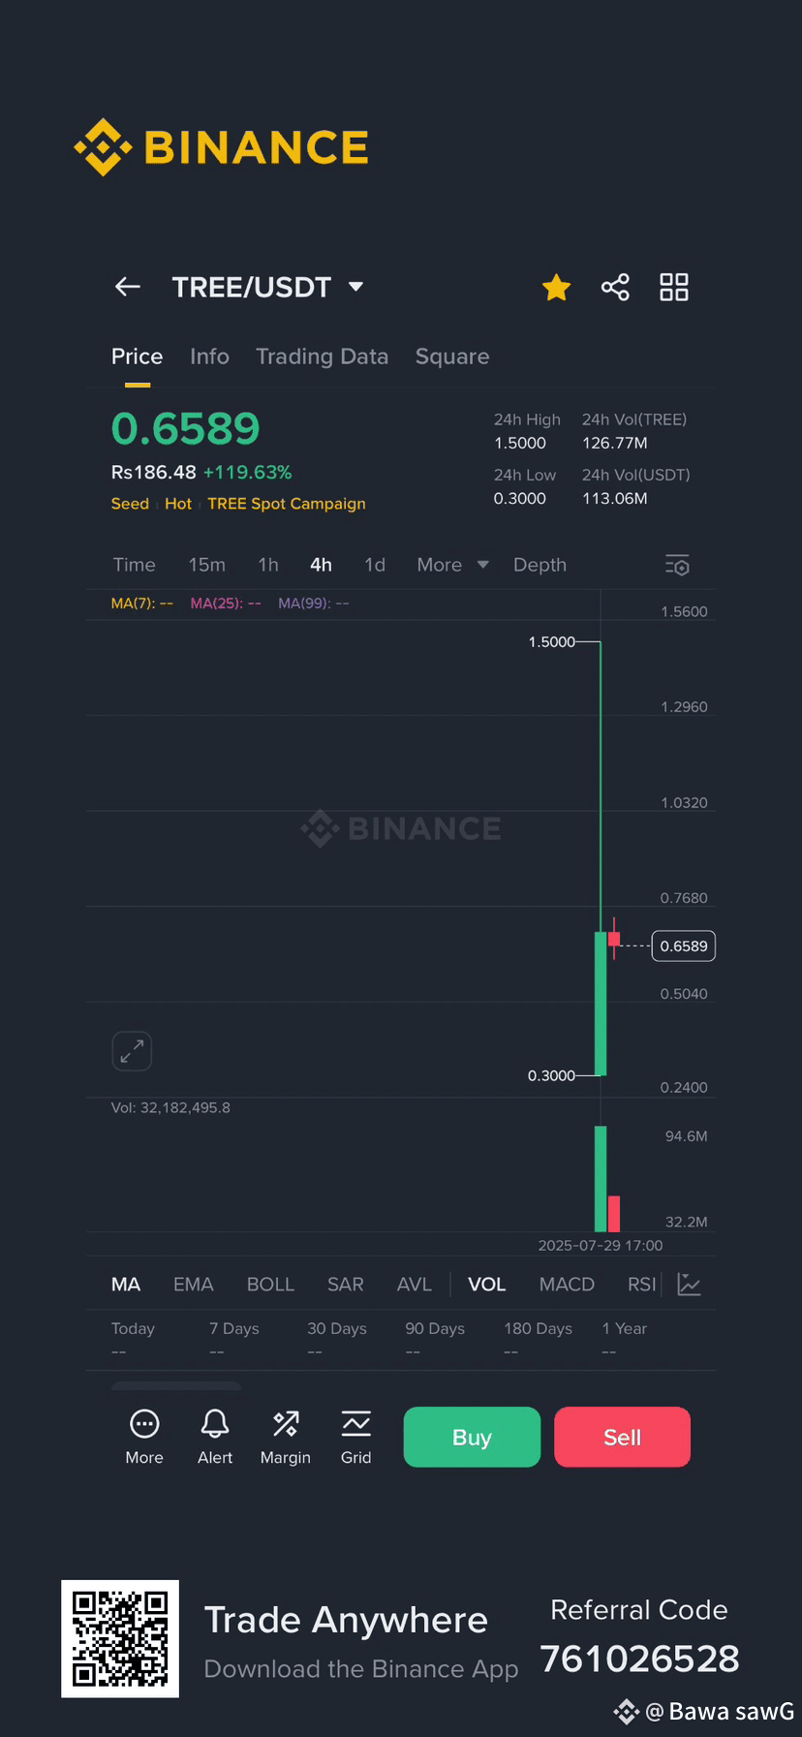The width and height of the screenshot is (802, 1737).
Task: Open the TREE Spot Campaign link
Action: tap(287, 504)
